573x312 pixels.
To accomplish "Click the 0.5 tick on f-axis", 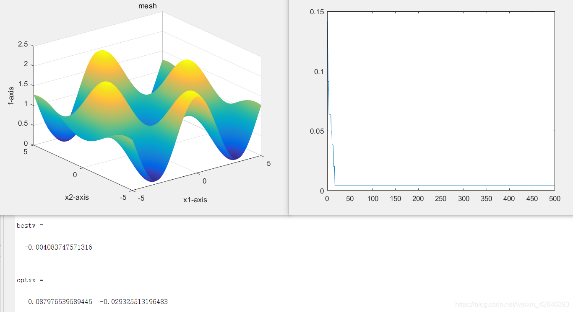I will point(23,124).
